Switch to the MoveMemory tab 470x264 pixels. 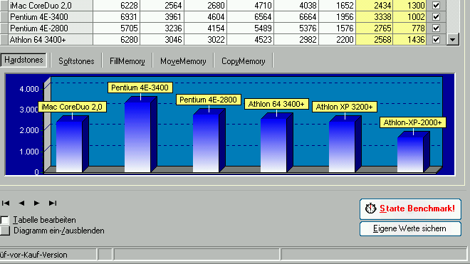(x=183, y=61)
